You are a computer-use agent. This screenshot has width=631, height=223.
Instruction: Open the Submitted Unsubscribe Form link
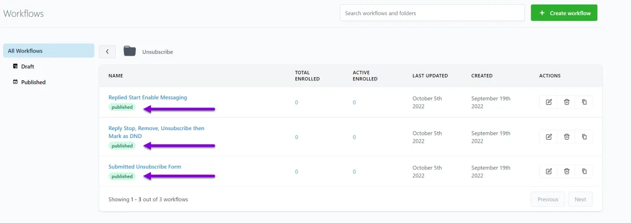click(145, 167)
